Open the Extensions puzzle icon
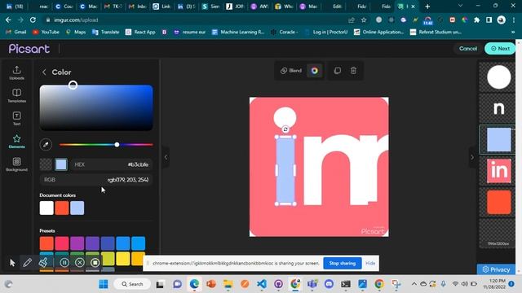 tap(476, 20)
